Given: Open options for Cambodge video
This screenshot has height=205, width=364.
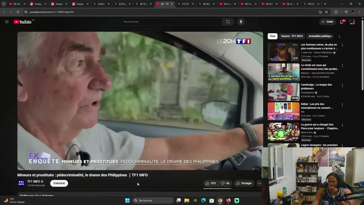Looking at the screenshot, I should 342,85.
